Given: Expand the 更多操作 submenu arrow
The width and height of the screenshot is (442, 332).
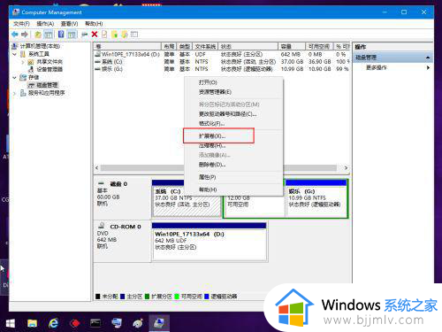Looking at the screenshot, I should click(428, 67).
